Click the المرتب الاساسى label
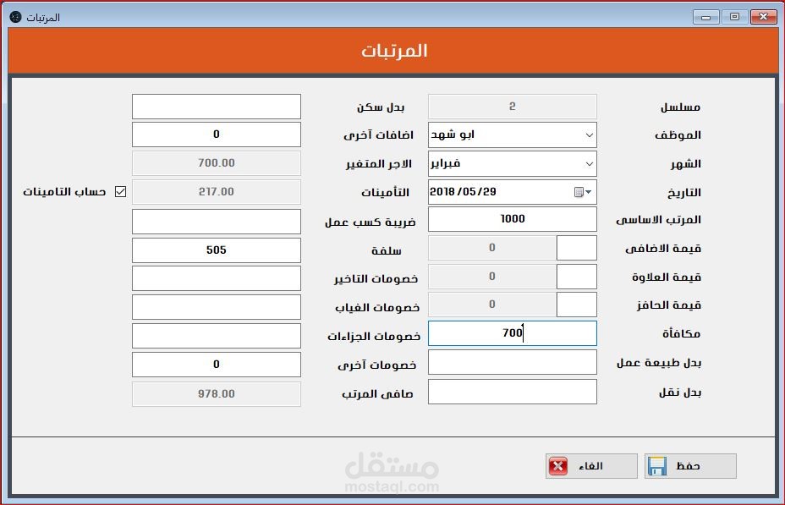This screenshot has width=785, height=505. [658, 220]
